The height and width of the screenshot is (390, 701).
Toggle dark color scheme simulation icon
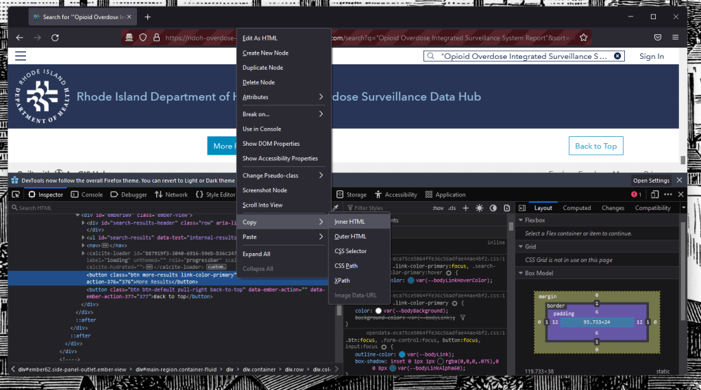493,208
